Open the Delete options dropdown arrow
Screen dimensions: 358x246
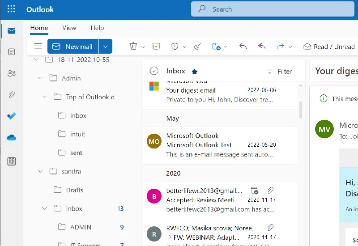point(143,47)
